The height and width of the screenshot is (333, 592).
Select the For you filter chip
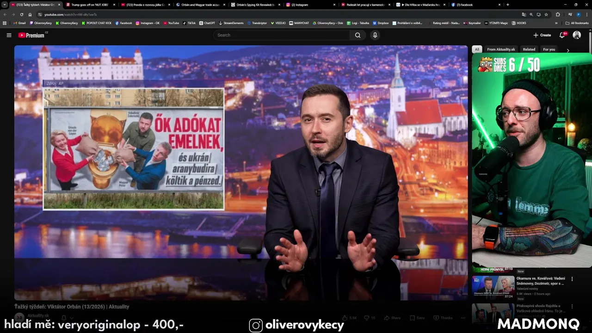pos(549,49)
